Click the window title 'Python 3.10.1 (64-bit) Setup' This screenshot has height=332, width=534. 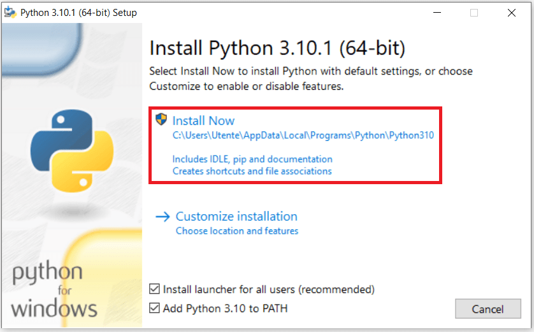click(x=78, y=12)
